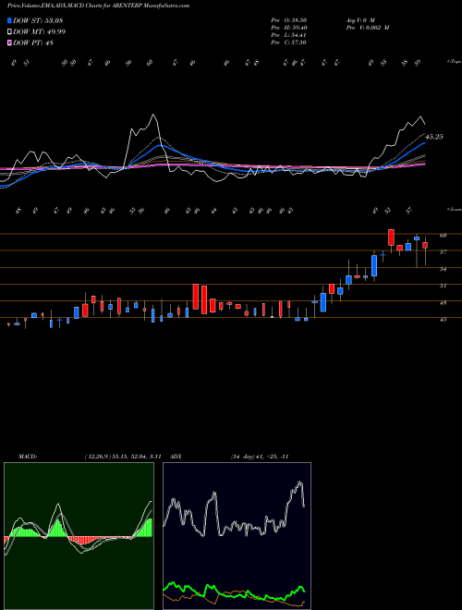Click the ADX panel heading

pyautogui.click(x=176, y=457)
